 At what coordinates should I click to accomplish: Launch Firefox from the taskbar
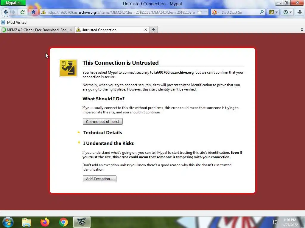pos(45,222)
